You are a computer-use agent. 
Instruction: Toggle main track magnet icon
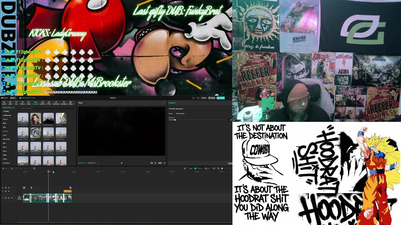click(191, 168)
